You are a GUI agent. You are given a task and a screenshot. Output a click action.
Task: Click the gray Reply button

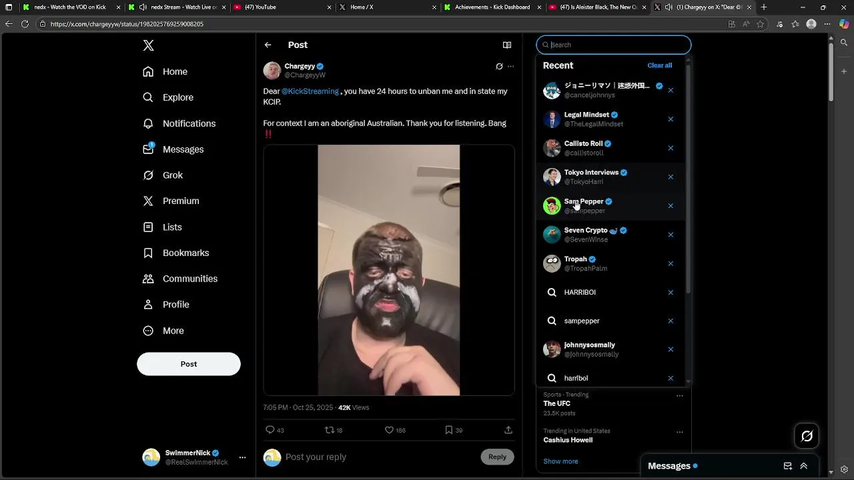pyautogui.click(x=497, y=457)
